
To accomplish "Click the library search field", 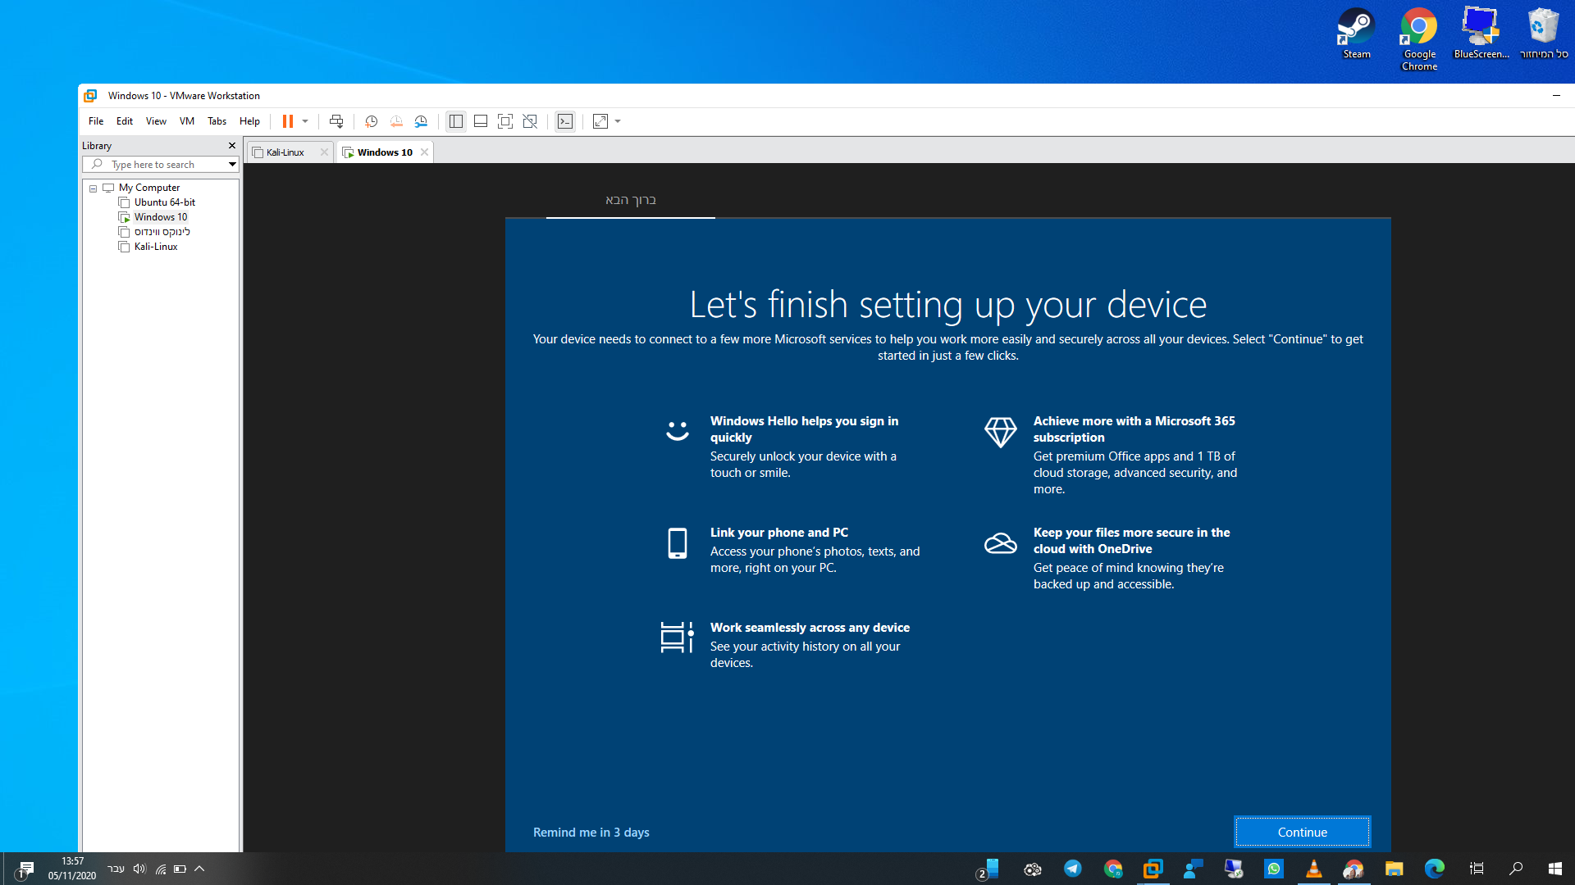I will (159, 165).
